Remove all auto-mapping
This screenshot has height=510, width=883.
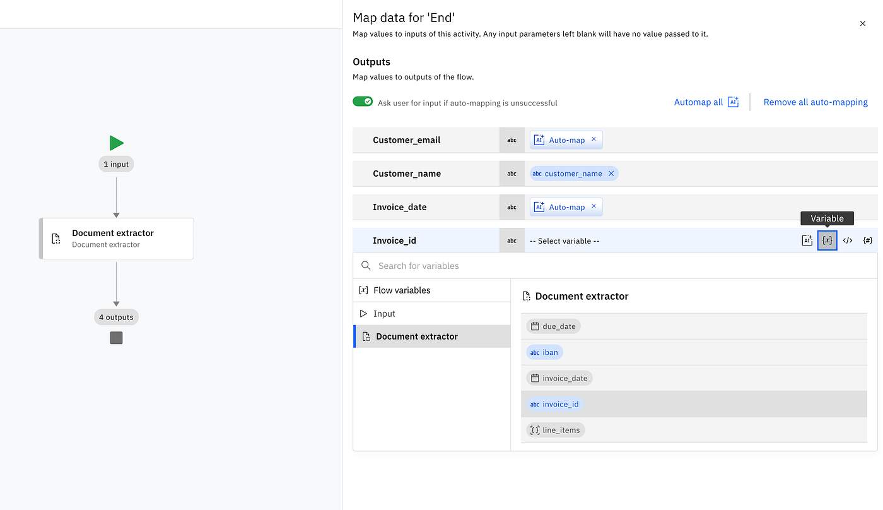click(816, 102)
